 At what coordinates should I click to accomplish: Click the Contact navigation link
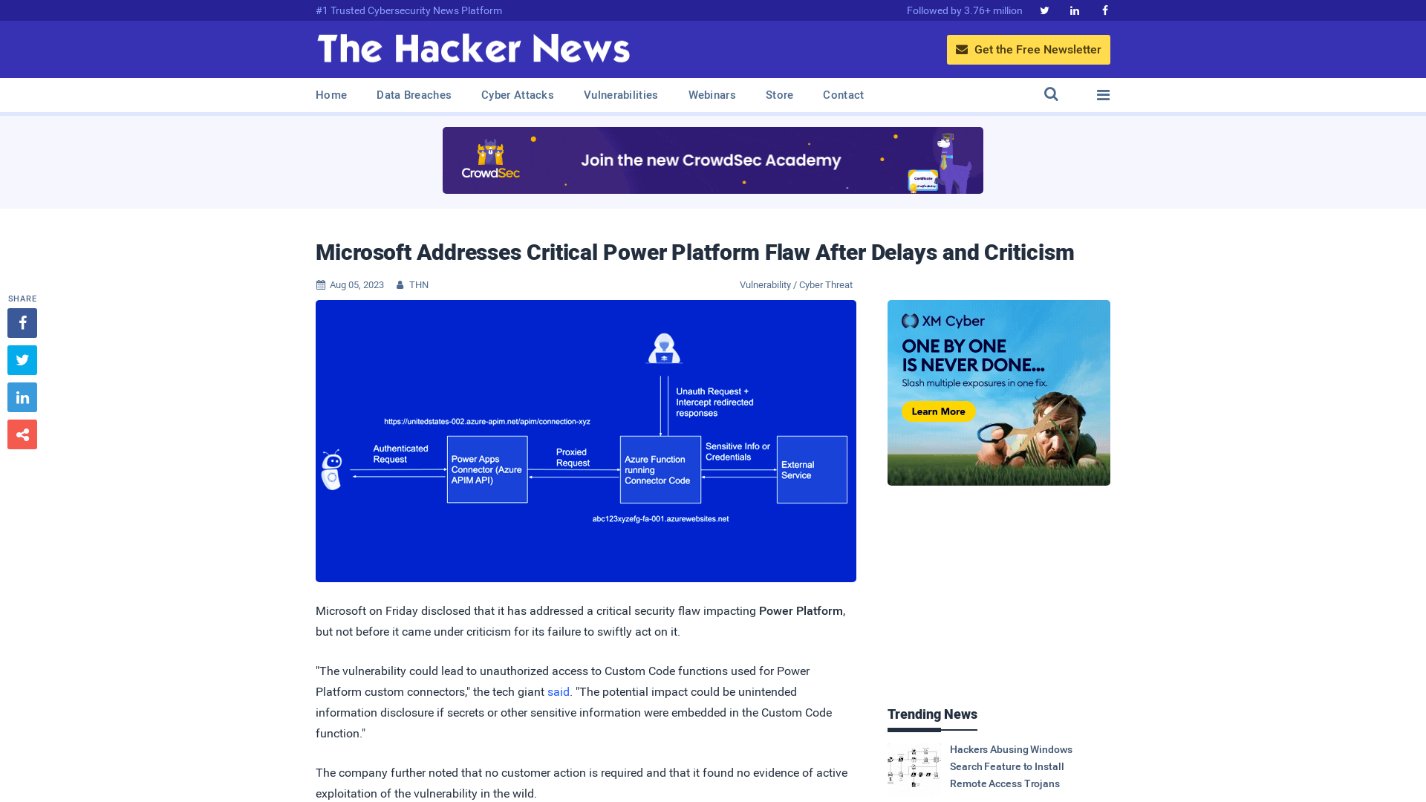(843, 94)
